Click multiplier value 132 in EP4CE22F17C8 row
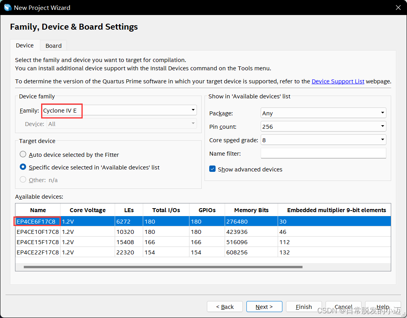The image size is (407, 318). [x=284, y=252]
